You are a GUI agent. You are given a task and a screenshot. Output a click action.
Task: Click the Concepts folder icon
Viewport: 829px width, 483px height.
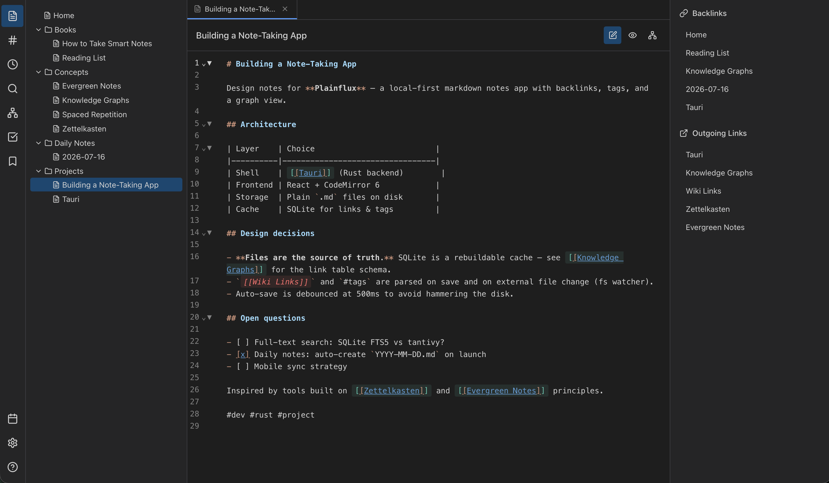click(48, 72)
